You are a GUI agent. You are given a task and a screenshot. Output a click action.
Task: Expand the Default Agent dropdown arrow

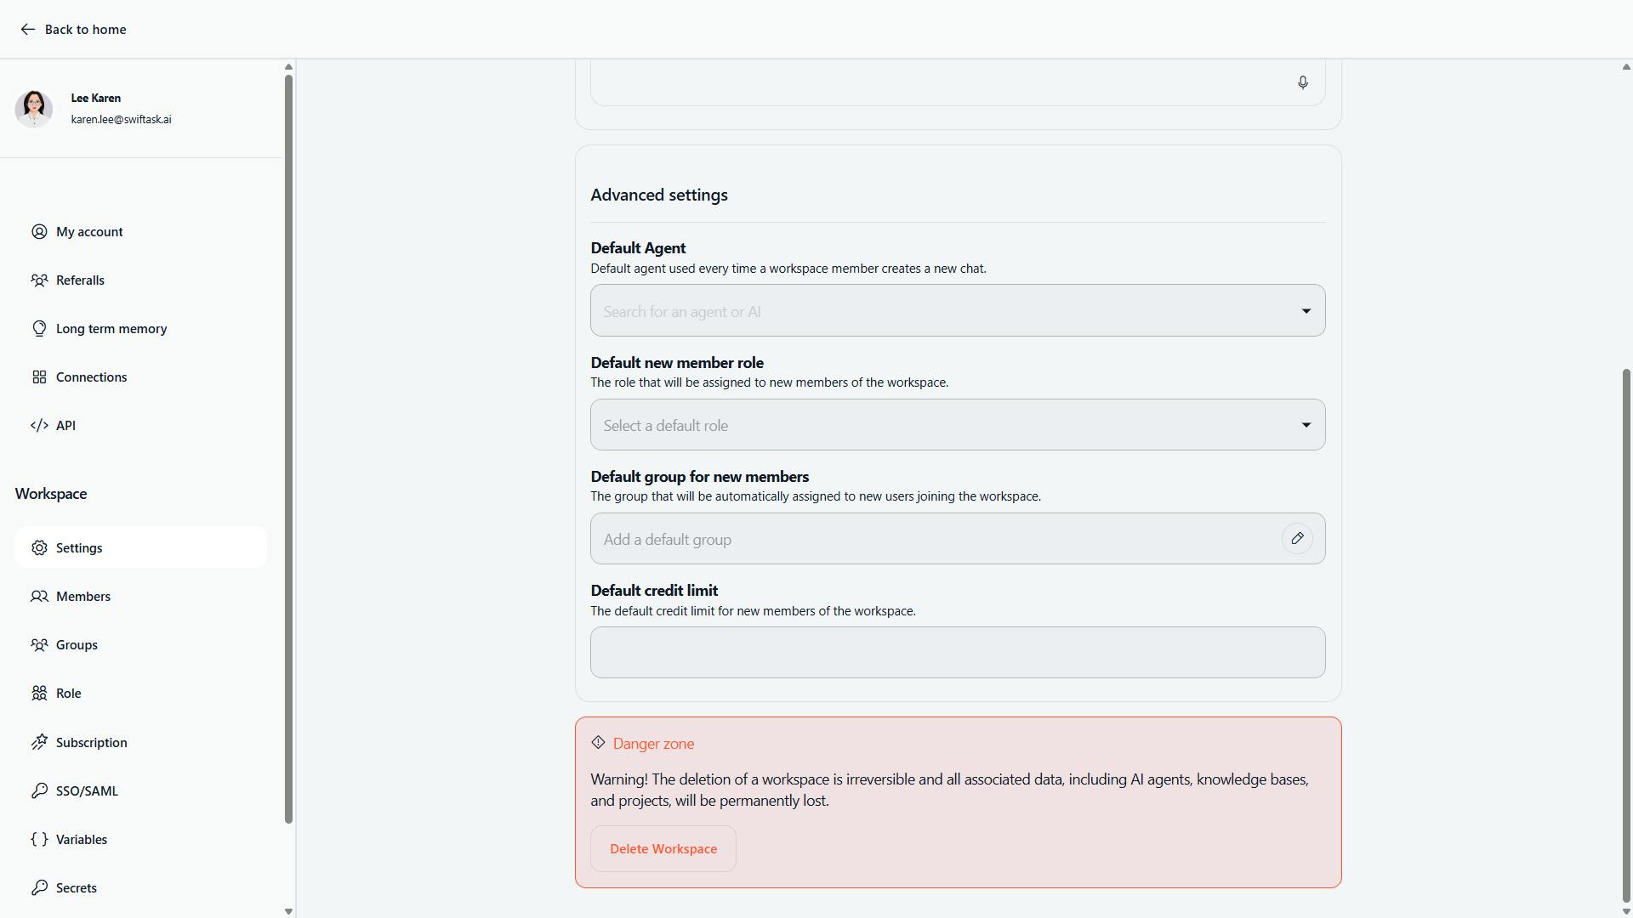(1306, 311)
